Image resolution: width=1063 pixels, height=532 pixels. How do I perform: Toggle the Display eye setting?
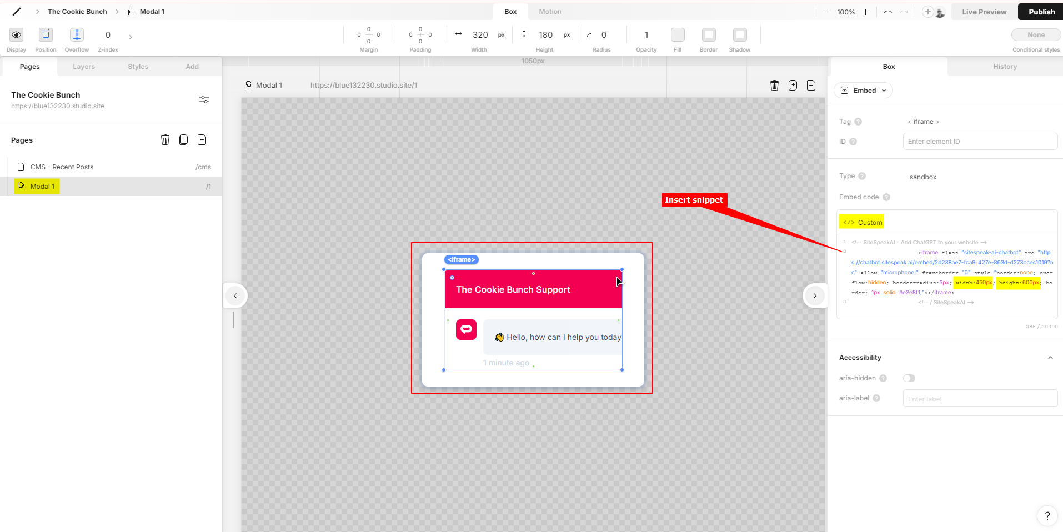pos(17,35)
